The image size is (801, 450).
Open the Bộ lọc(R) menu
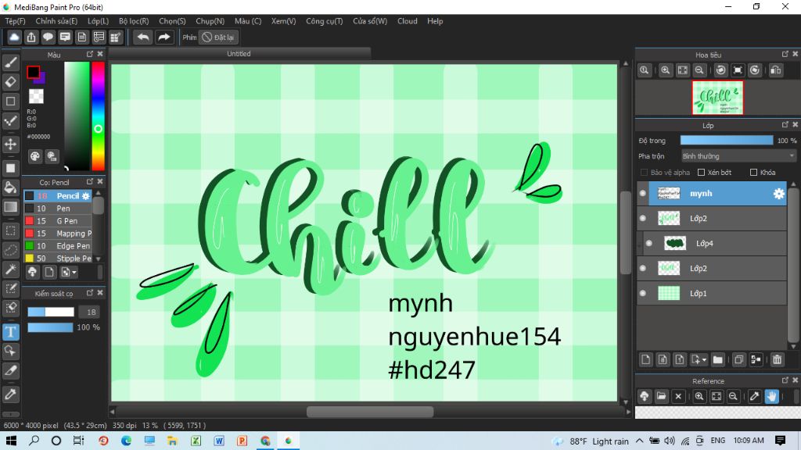134,21
